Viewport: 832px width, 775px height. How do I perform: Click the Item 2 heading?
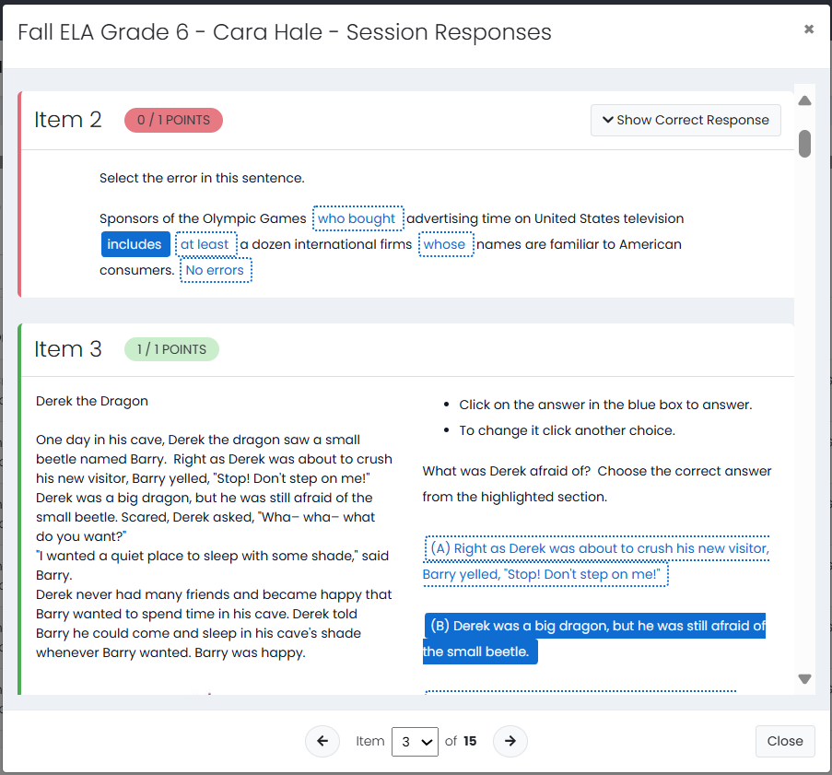[68, 120]
